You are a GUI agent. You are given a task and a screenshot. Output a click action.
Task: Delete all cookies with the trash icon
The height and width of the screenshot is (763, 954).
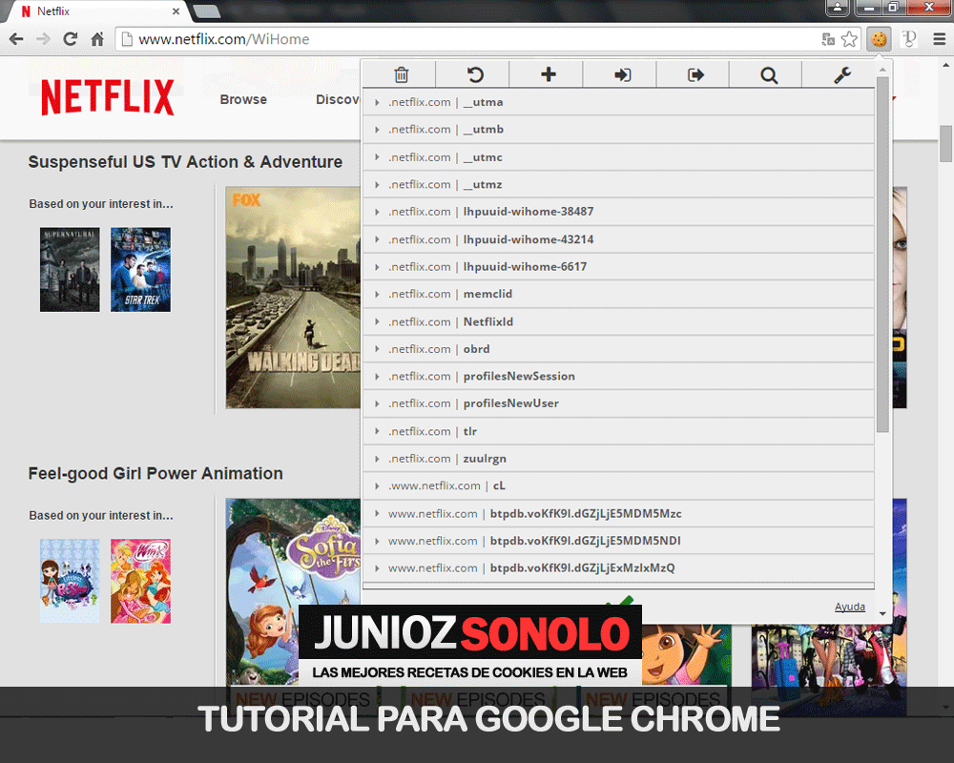[401, 74]
